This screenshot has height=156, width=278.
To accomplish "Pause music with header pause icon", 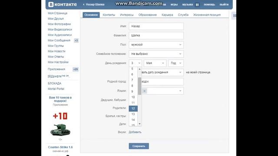I will 197,5.
